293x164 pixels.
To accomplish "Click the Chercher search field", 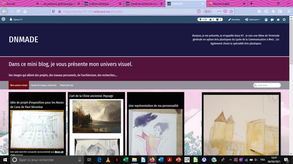I will [268, 85].
